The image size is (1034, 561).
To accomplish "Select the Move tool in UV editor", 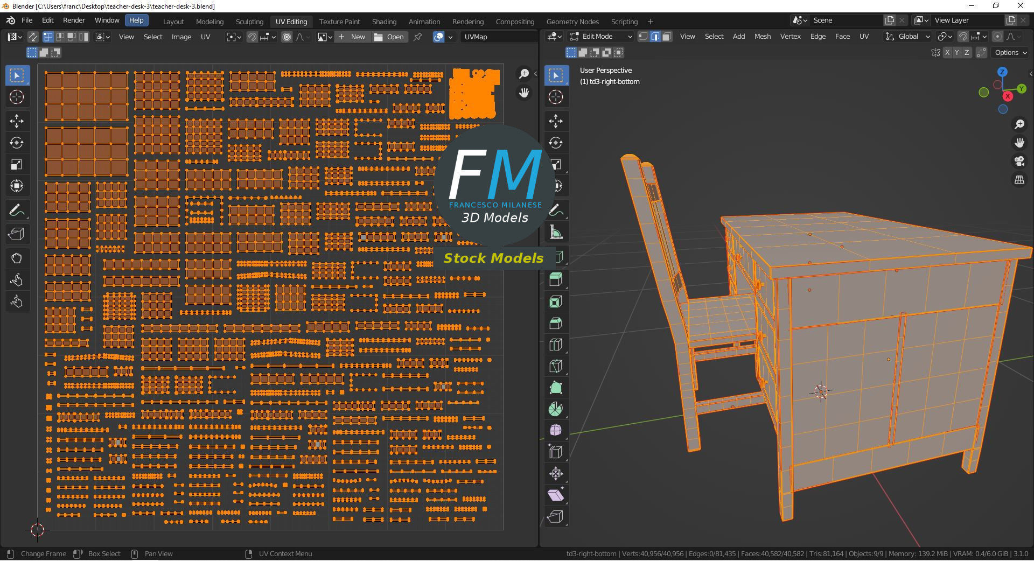I will click(x=17, y=121).
